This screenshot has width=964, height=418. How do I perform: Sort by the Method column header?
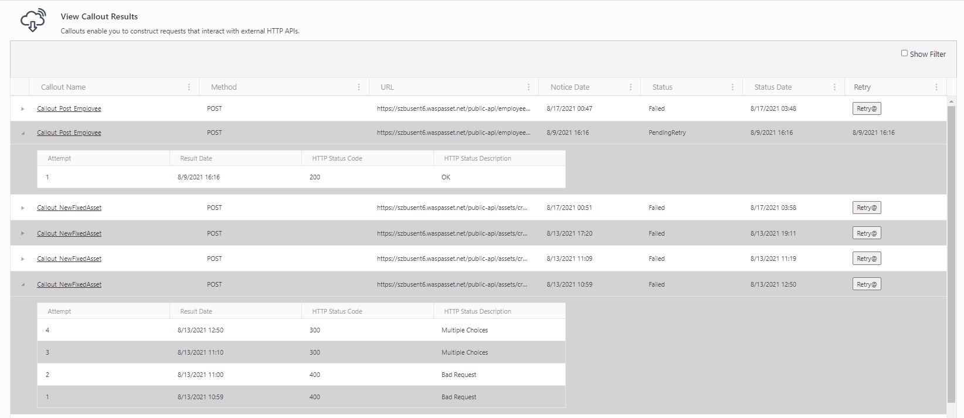tap(224, 87)
